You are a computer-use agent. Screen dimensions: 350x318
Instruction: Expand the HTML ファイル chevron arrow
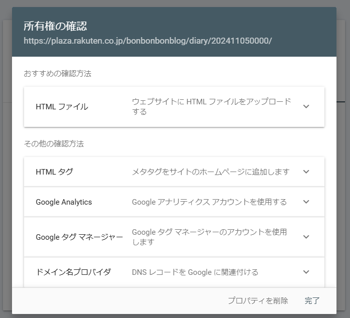(x=306, y=106)
